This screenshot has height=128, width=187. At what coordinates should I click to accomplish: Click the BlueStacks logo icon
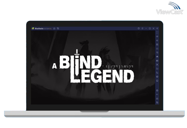(x=33, y=28)
